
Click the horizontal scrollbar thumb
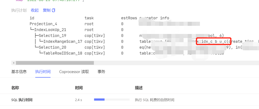point(54,63)
